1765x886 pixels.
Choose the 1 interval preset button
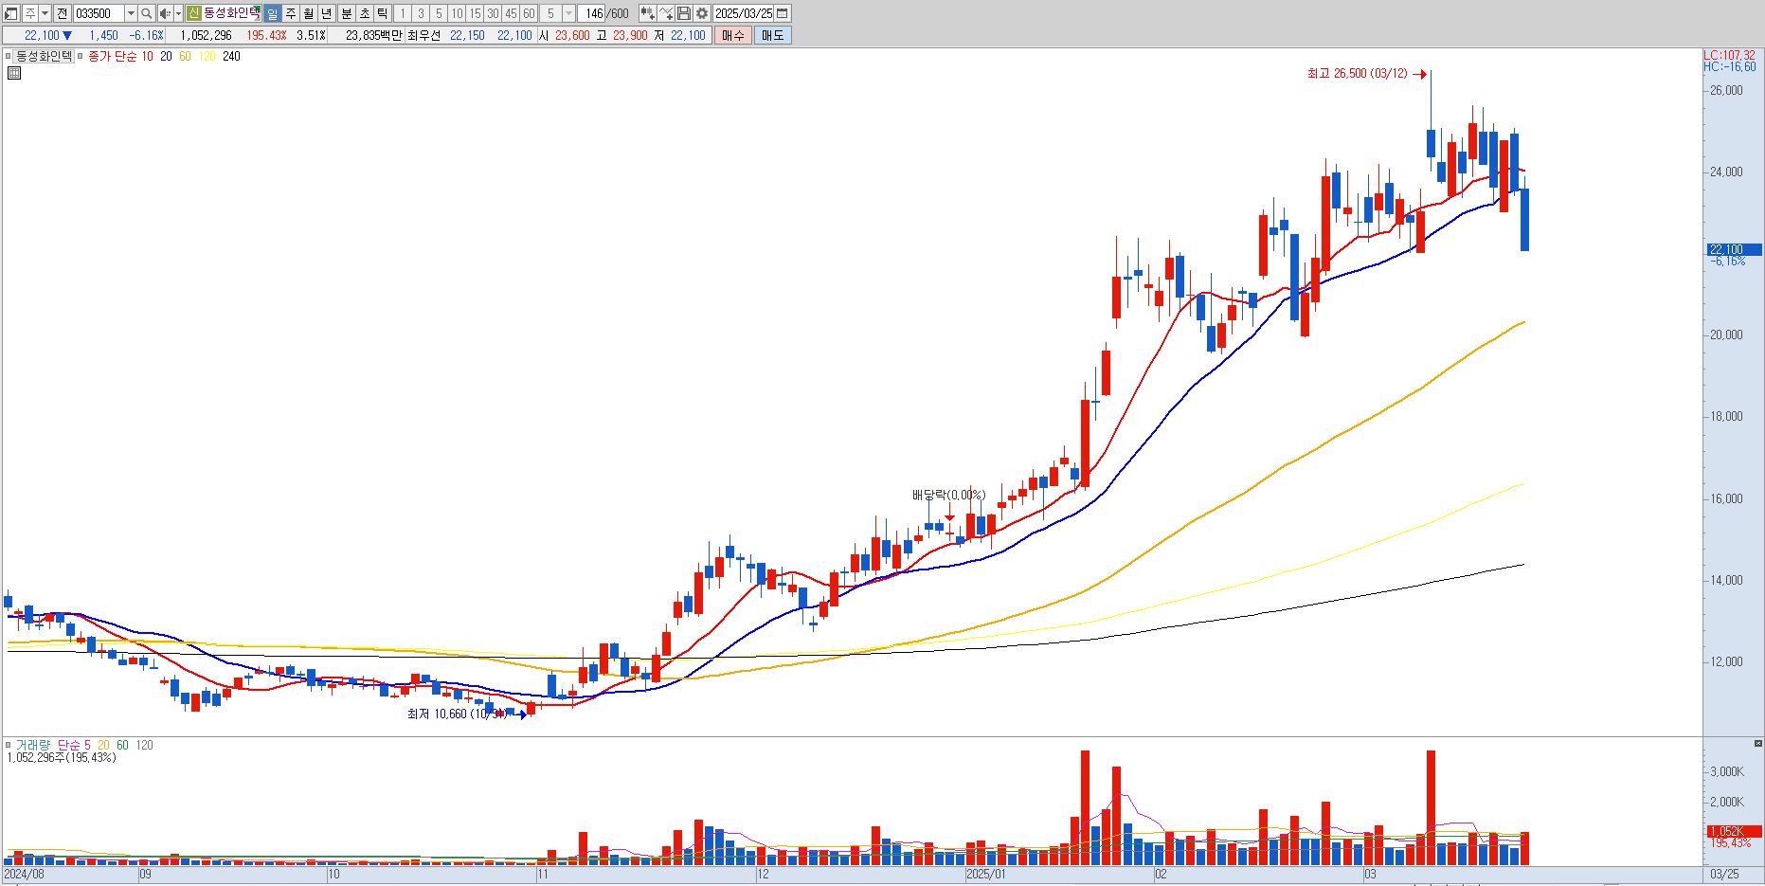point(403,13)
